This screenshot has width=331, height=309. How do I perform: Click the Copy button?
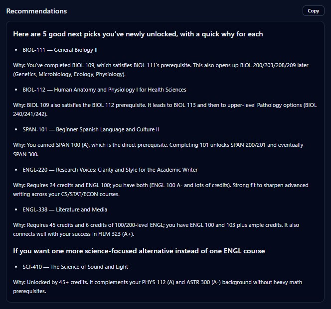point(313,11)
